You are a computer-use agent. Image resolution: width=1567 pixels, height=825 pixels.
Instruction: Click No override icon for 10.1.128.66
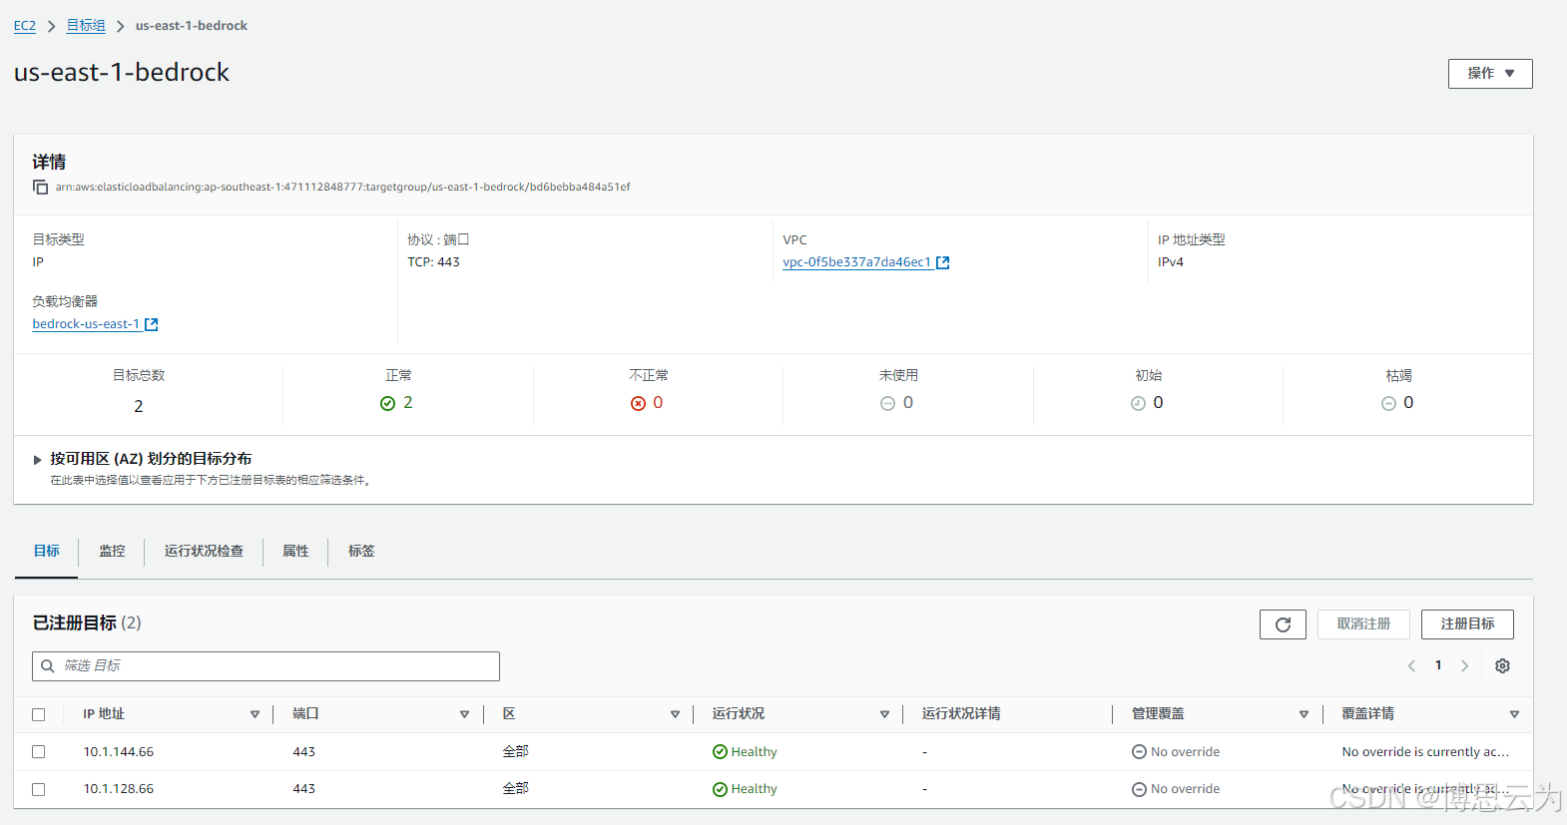pos(1139,789)
